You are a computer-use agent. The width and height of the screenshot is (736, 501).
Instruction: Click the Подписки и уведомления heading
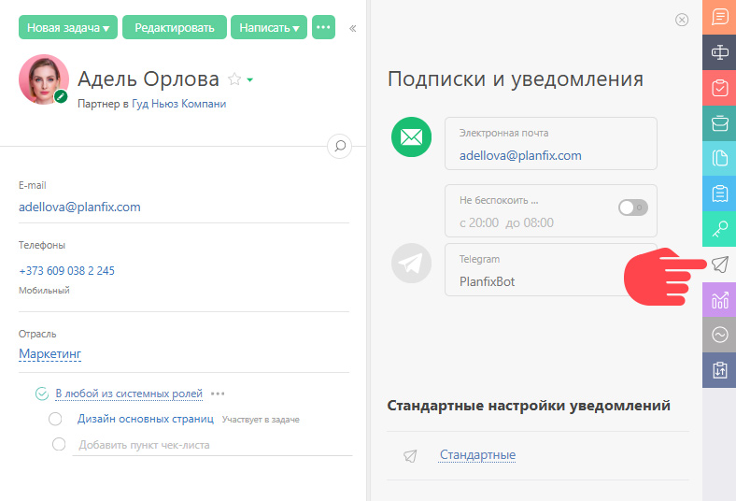pyautogui.click(x=516, y=79)
